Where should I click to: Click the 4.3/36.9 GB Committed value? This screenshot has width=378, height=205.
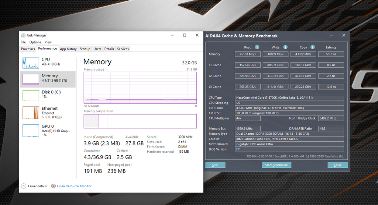click(x=97, y=157)
